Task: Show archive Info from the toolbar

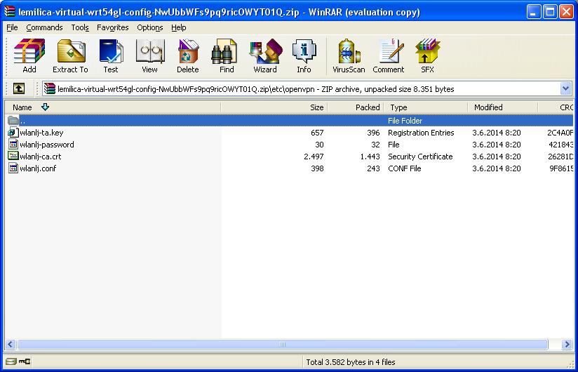Action: pyautogui.click(x=304, y=56)
